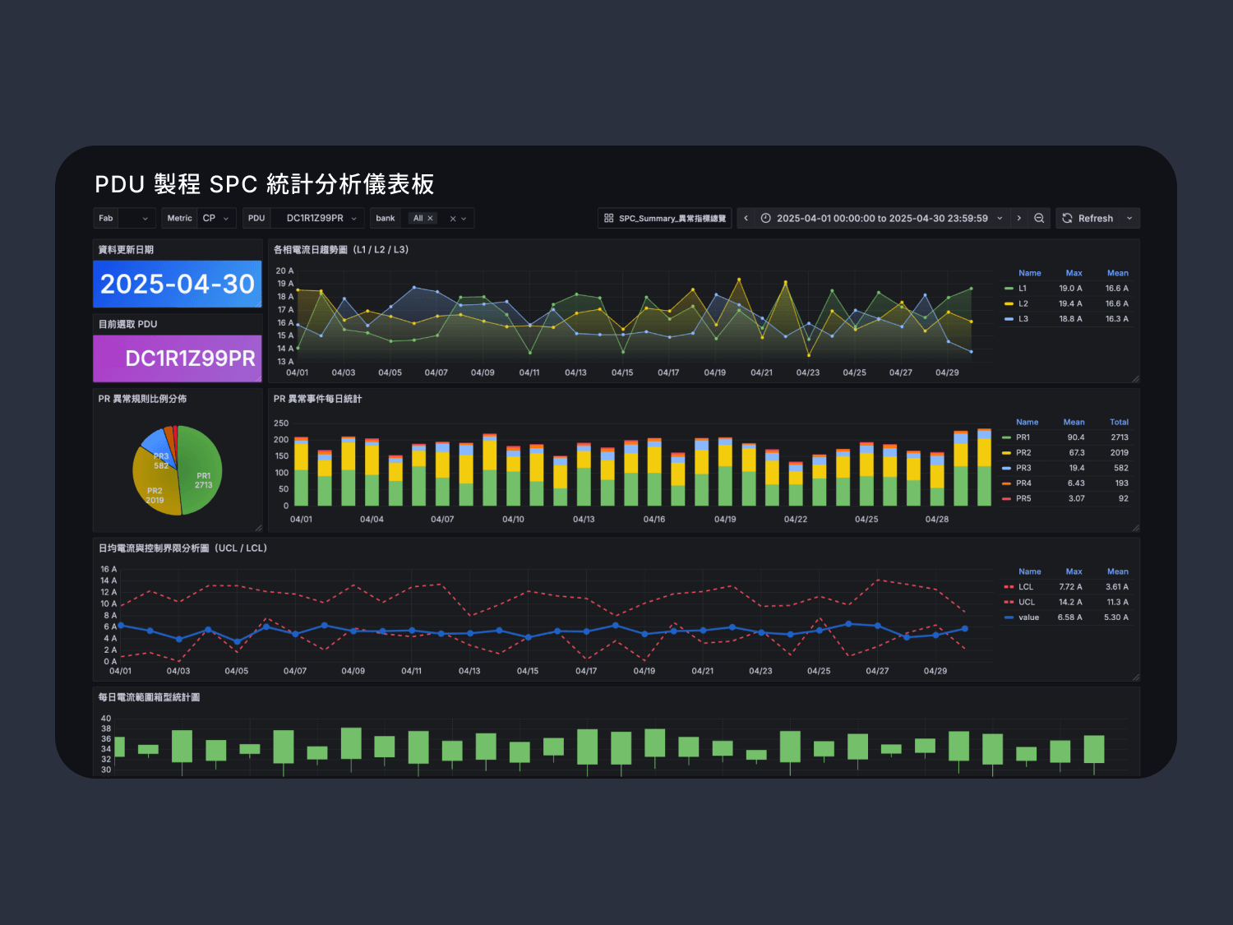Sort the phase current legend by Max
Image resolution: width=1233 pixels, height=925 pixels.
pyautogui.click(x=1074, y=273)
